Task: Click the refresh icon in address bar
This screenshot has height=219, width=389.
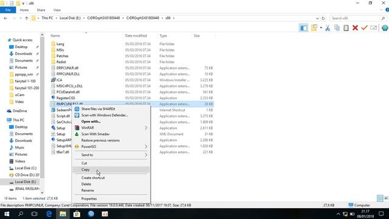Action: tap(323, 18)
